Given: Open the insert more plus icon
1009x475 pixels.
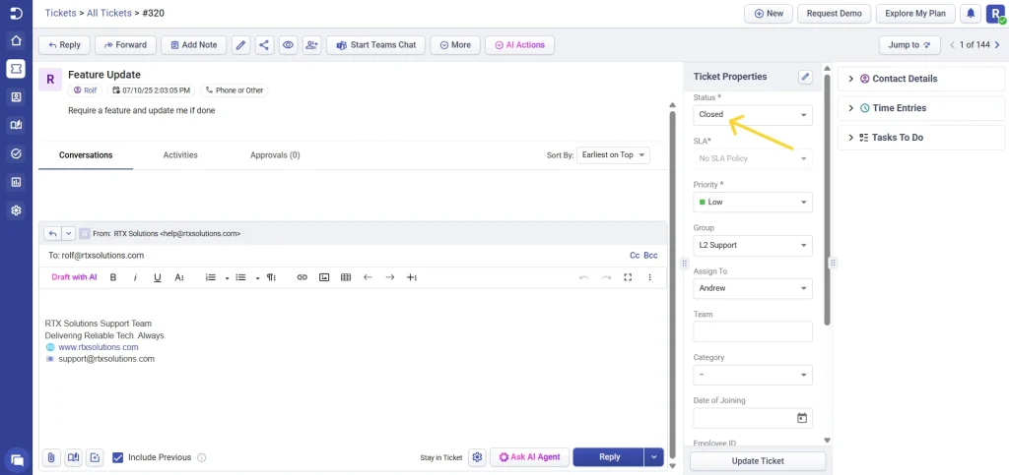Looking at the screenshot, I should coord(412,277).
